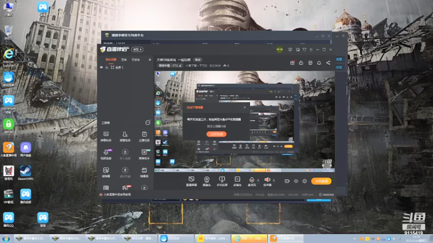The height and width of the screenshot is (243, 433).
Task: Open the 房管助手 room manager tool
Action: click(x=125, y=137)
